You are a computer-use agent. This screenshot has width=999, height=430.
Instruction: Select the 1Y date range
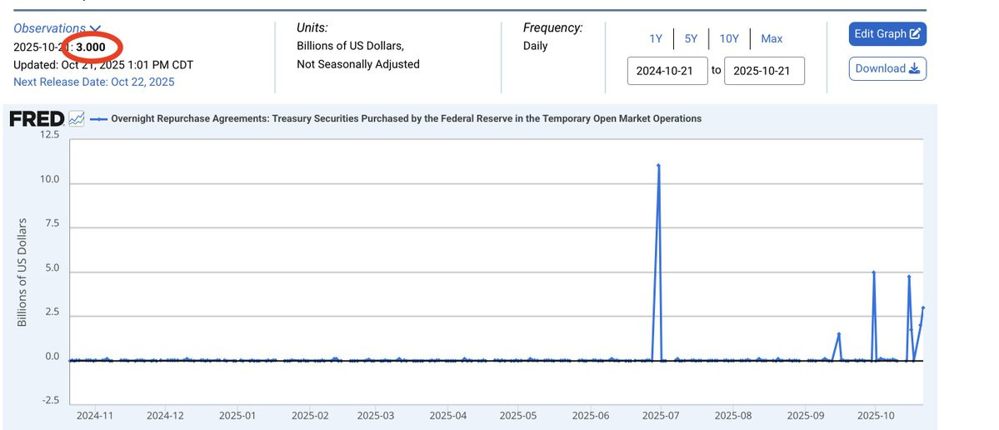(656, 39)
